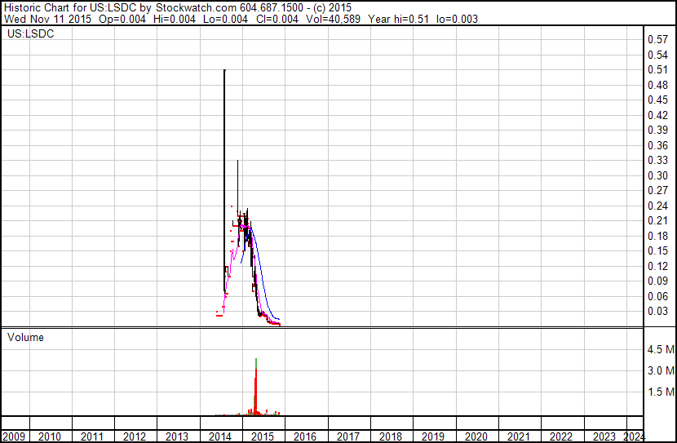The height and width of the screenshot is (443, 677).
Task: Click the 0.51 price axis label
Action: pyautogui.click(x=657, y=69)
